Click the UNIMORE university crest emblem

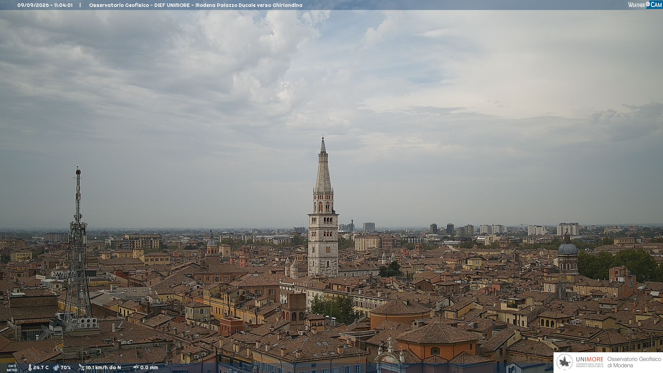(x=565, y=362)
